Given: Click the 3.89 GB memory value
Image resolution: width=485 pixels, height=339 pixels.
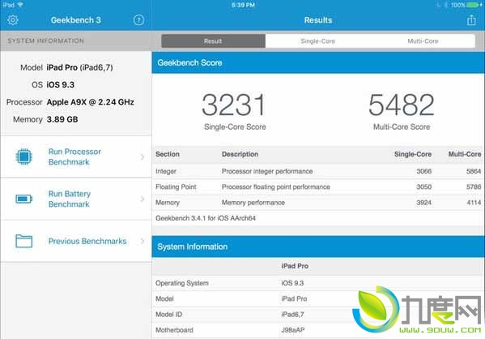Looking at the screenshot, I should (62, 119).
